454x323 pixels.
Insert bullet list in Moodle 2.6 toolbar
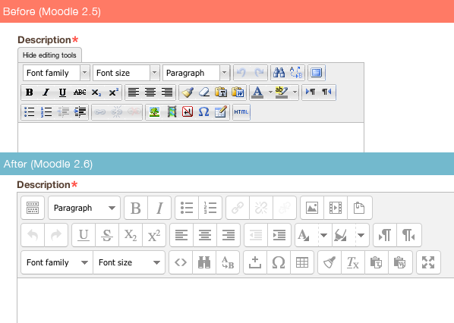187,208
